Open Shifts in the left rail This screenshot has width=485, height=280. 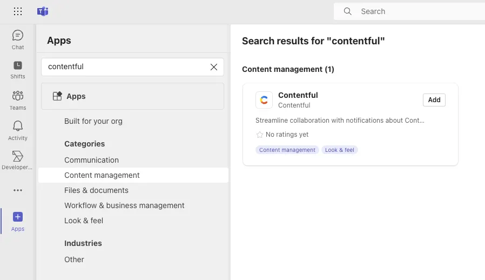tap(18, 70)
